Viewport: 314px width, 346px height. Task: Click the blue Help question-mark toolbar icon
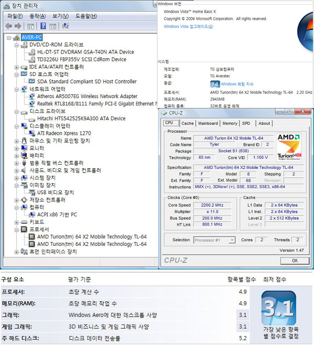click(x=43, y=26)
